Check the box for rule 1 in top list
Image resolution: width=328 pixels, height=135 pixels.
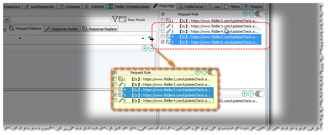point(163,20)
